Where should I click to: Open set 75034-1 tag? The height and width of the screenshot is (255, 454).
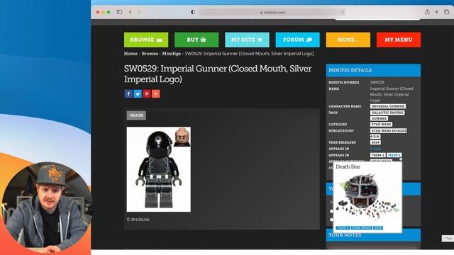point(378,155)
